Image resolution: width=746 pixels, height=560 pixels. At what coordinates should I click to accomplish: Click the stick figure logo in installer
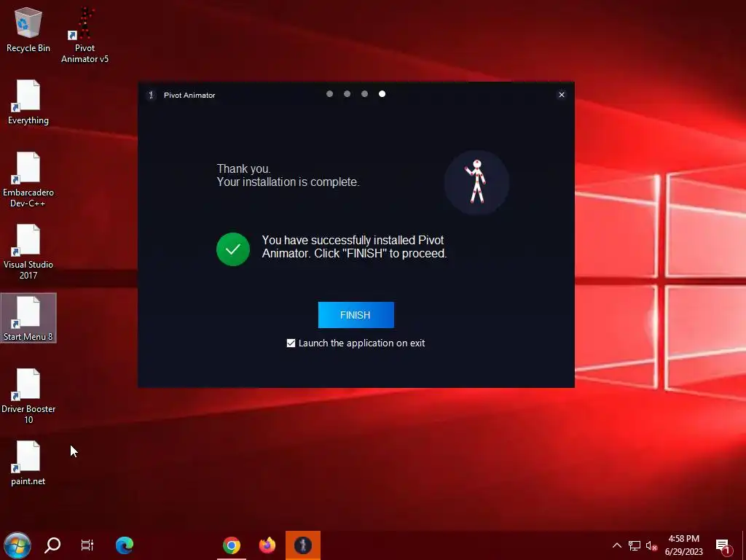pyautogui.click(x=476, y=182)
